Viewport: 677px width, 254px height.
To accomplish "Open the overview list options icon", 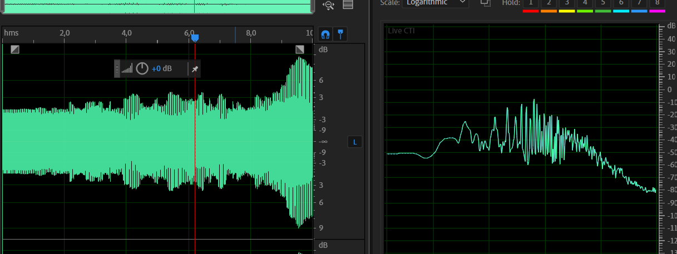I will 348,5.
